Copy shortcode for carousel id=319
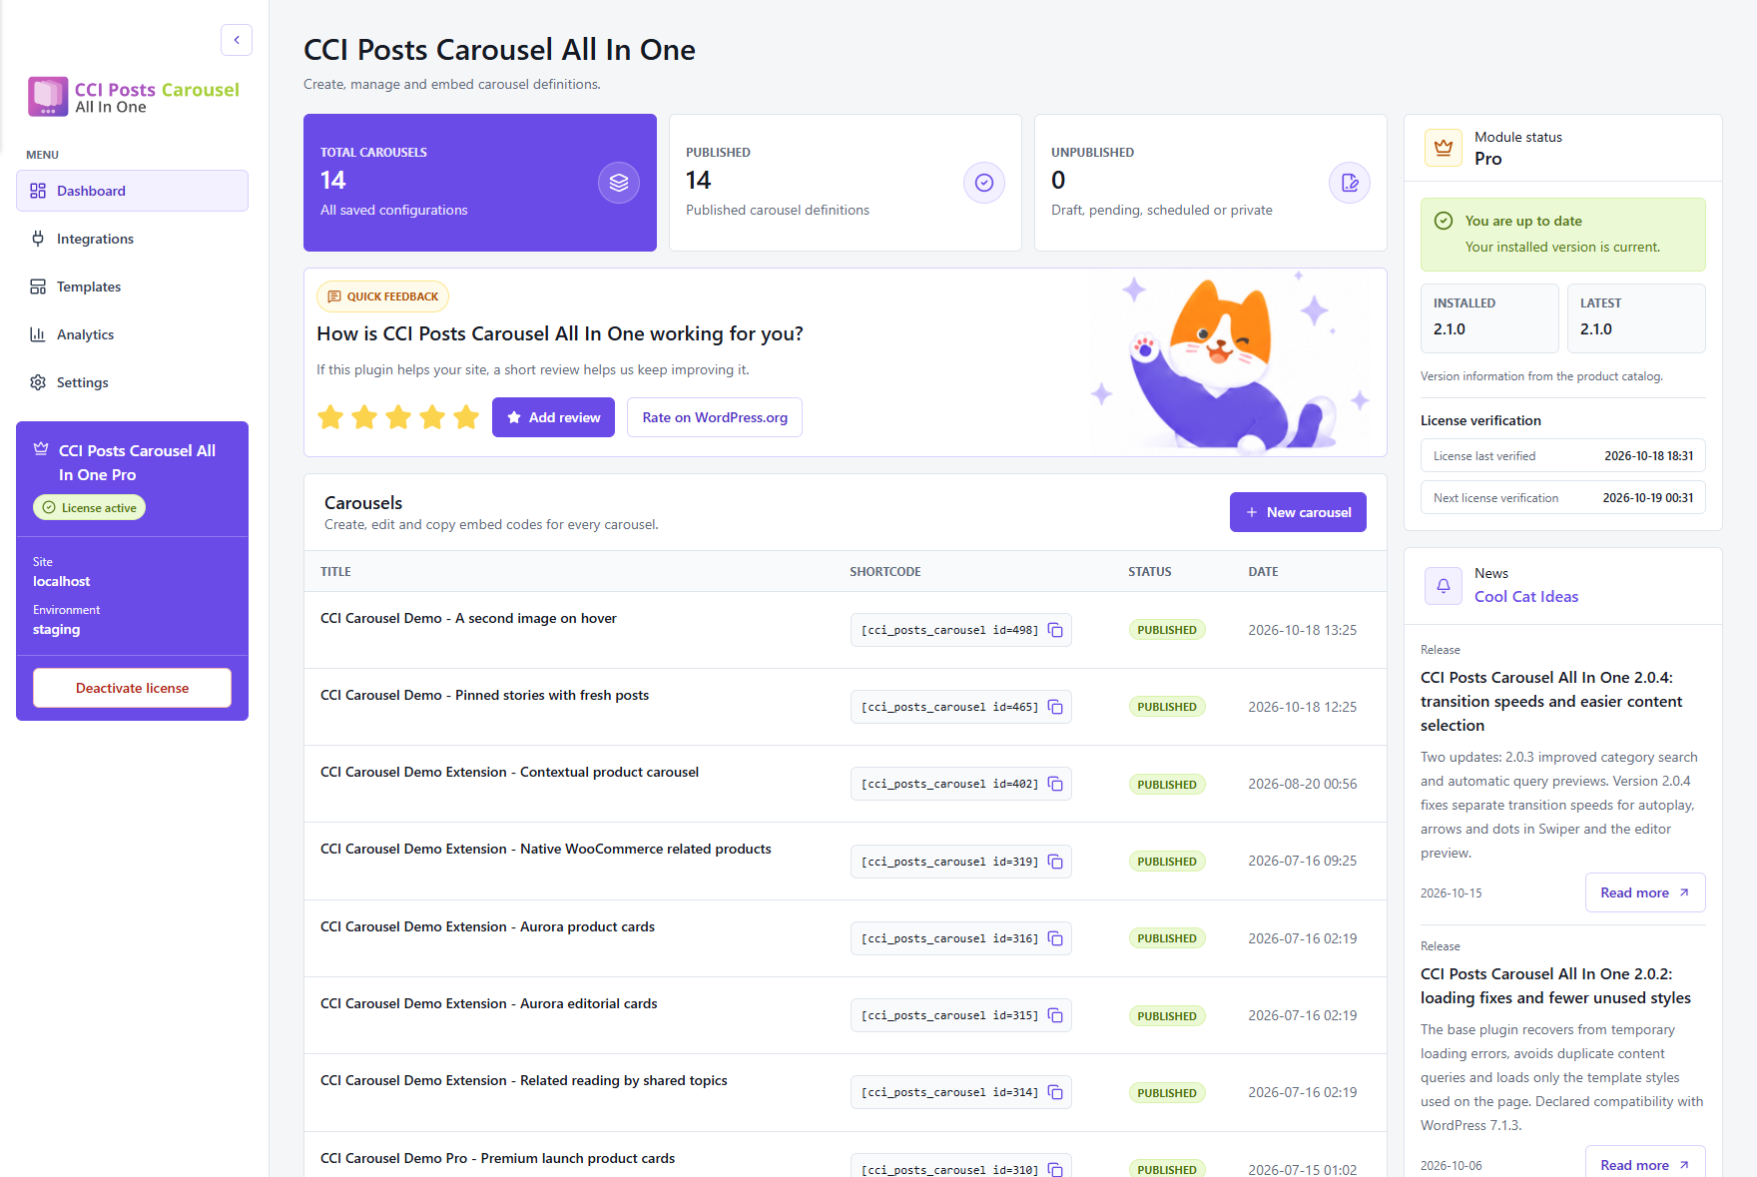 click(x=1055, y=862)
